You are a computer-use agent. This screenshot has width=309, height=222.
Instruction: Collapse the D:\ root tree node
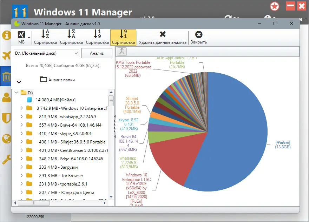pyautogui.click(x=17, y=92)
